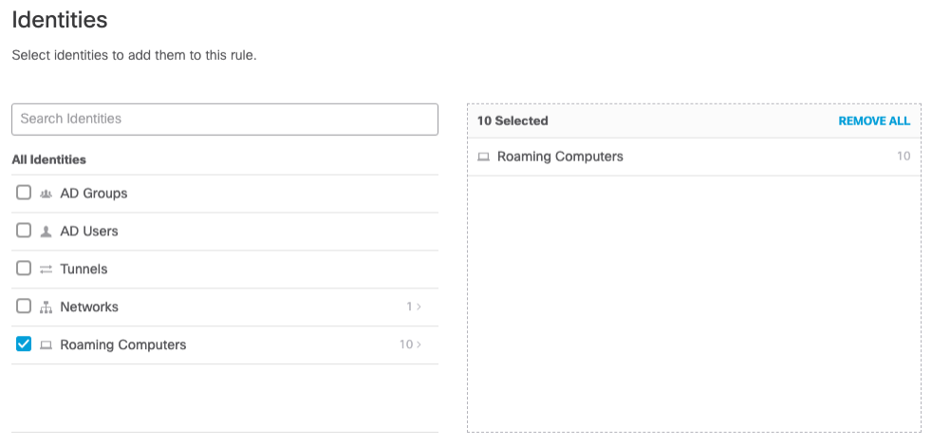This screenshot has height=446, width=932.
Task: Click the Tunnels arrows icon
Action: pos(46,269)
